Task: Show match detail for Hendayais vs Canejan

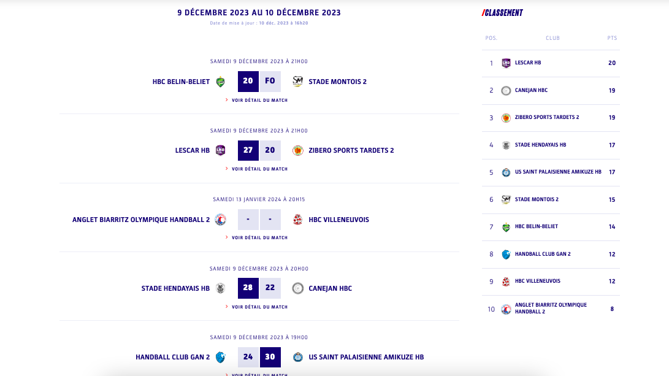Action: 259,307
